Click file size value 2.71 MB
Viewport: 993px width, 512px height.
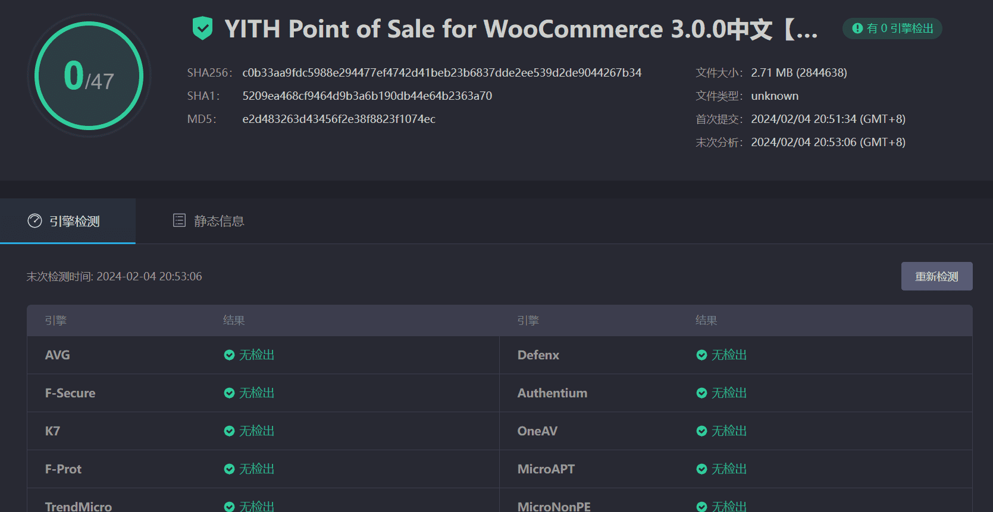[x=798, y=72]
